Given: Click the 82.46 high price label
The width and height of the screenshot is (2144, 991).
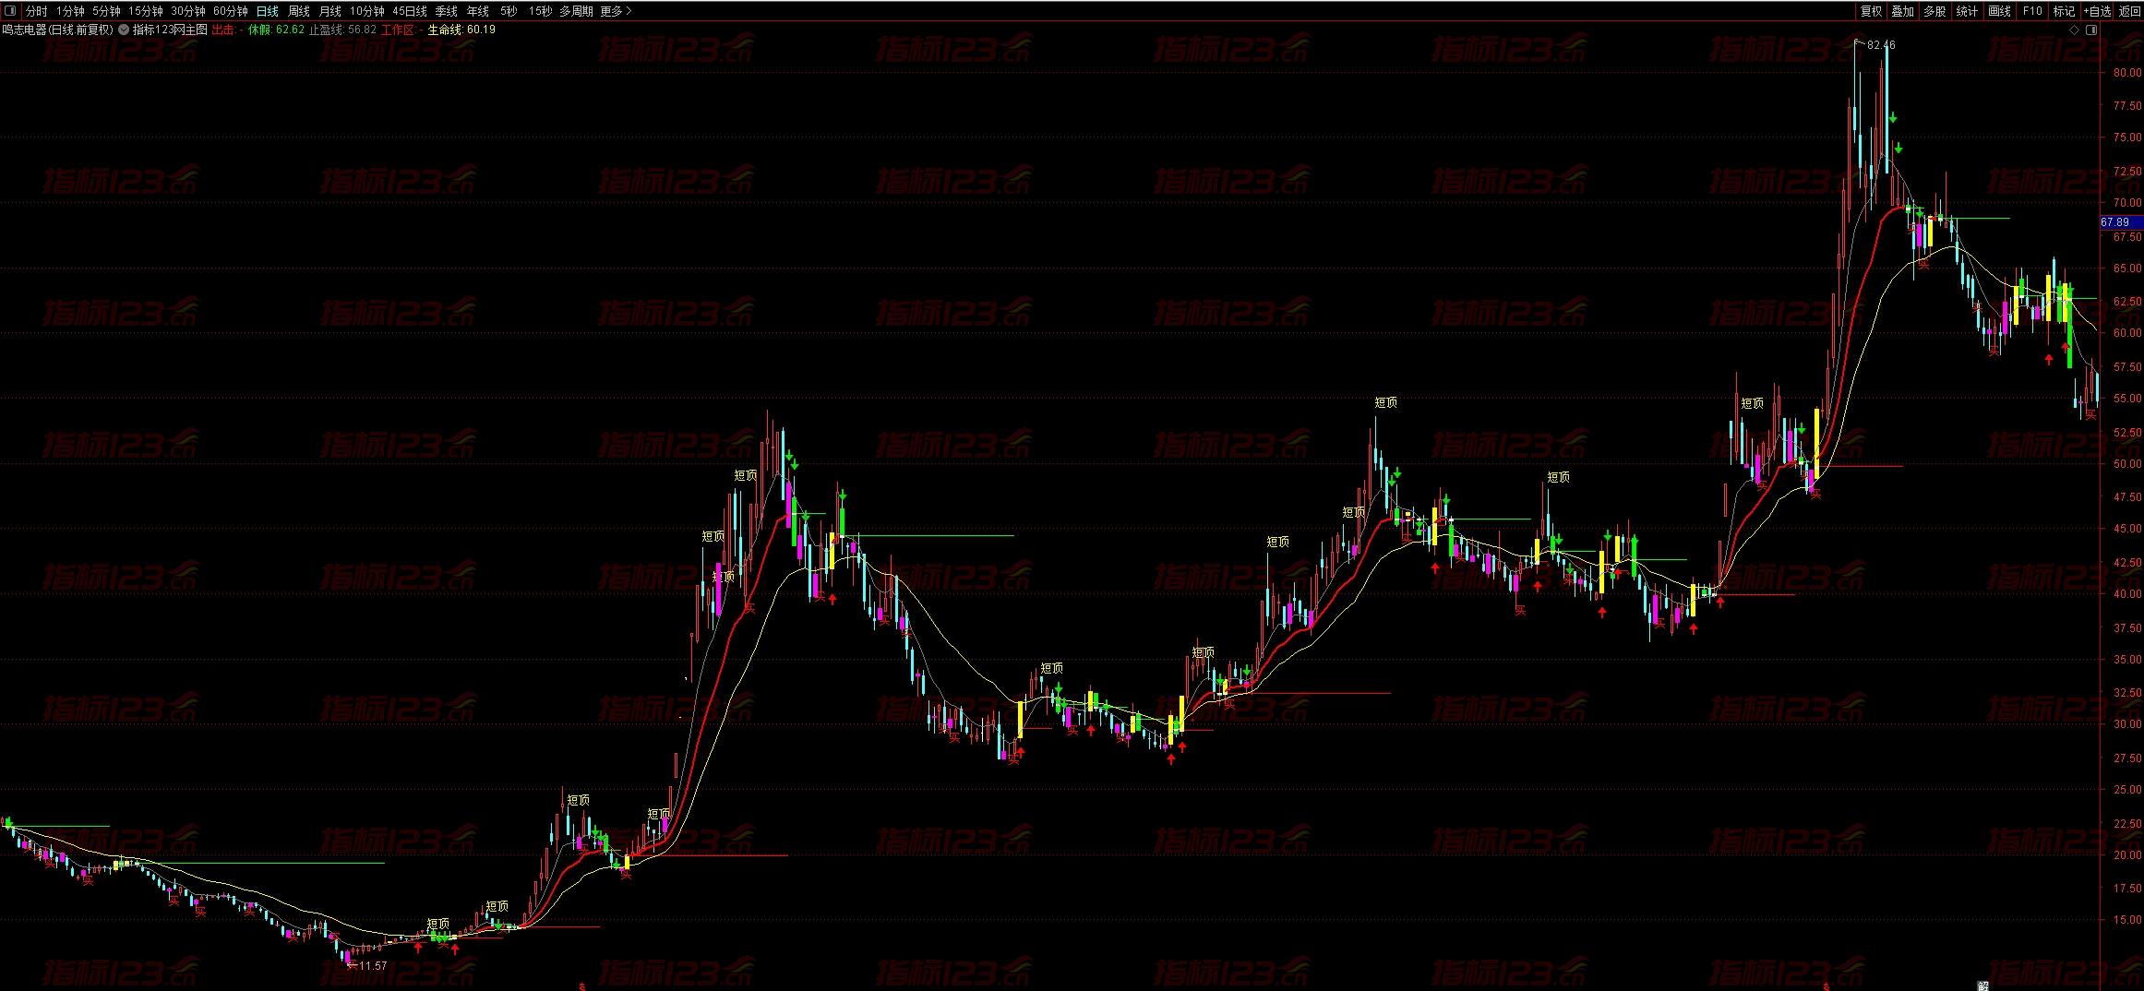Looking at the screenshot, I should click(1881, 45).
